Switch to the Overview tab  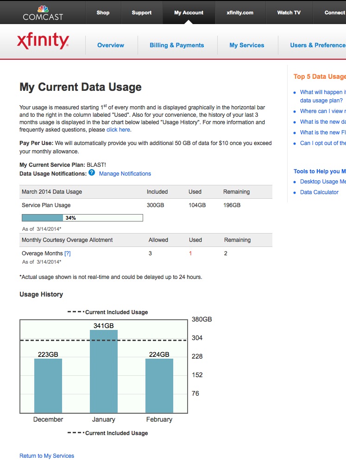(x=111, y=45)
